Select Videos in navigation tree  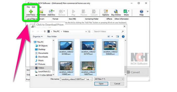pos(40,68)
